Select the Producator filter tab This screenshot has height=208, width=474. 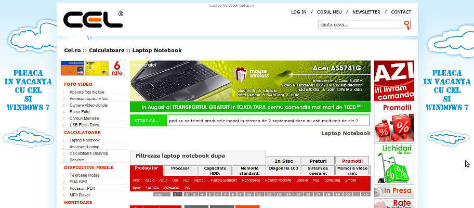(x=147, y=170)
